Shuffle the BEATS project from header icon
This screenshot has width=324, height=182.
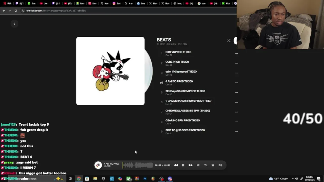(229, 41)
